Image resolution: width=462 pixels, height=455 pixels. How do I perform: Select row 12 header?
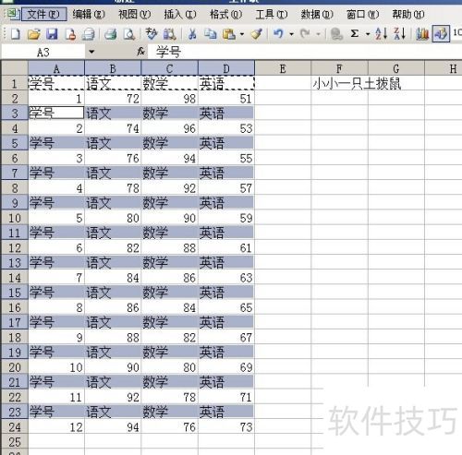tap(15, 247)
